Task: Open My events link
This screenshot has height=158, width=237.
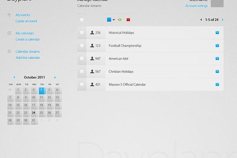Action: point(23,15)
